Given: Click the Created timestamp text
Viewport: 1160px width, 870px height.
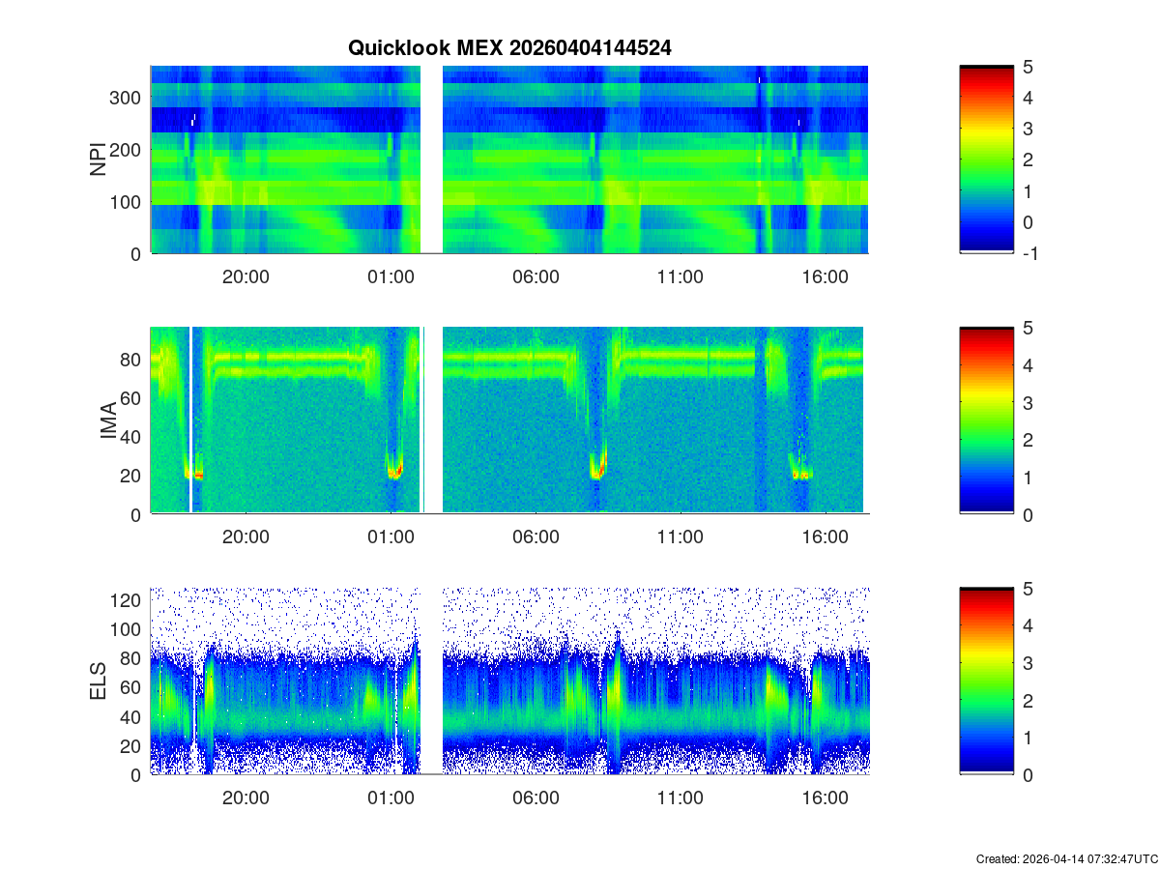Looking at the screenshot, I should tap(1066, 858).
